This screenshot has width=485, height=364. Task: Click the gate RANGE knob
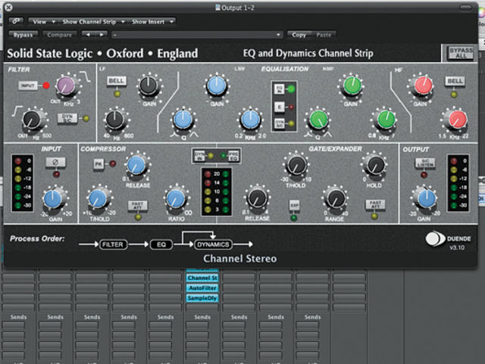pyautogui.click(x=336, y=199)
